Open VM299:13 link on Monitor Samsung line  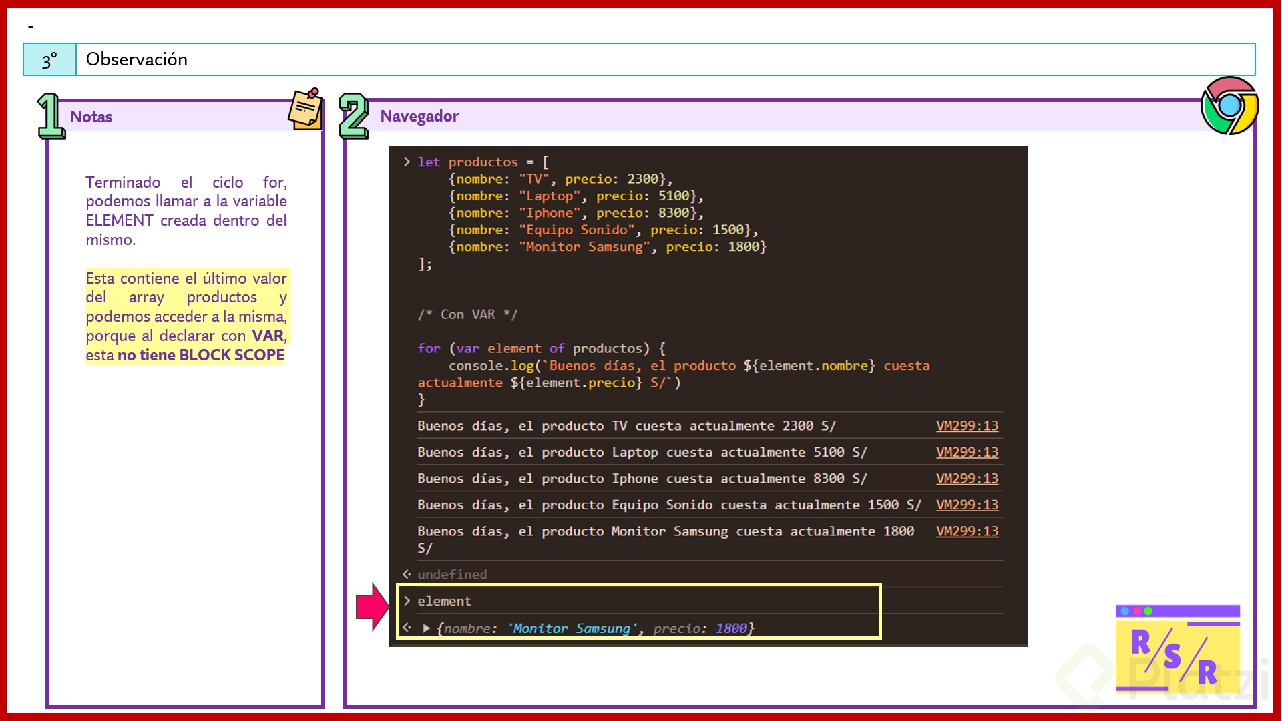(x=967, y=531)
